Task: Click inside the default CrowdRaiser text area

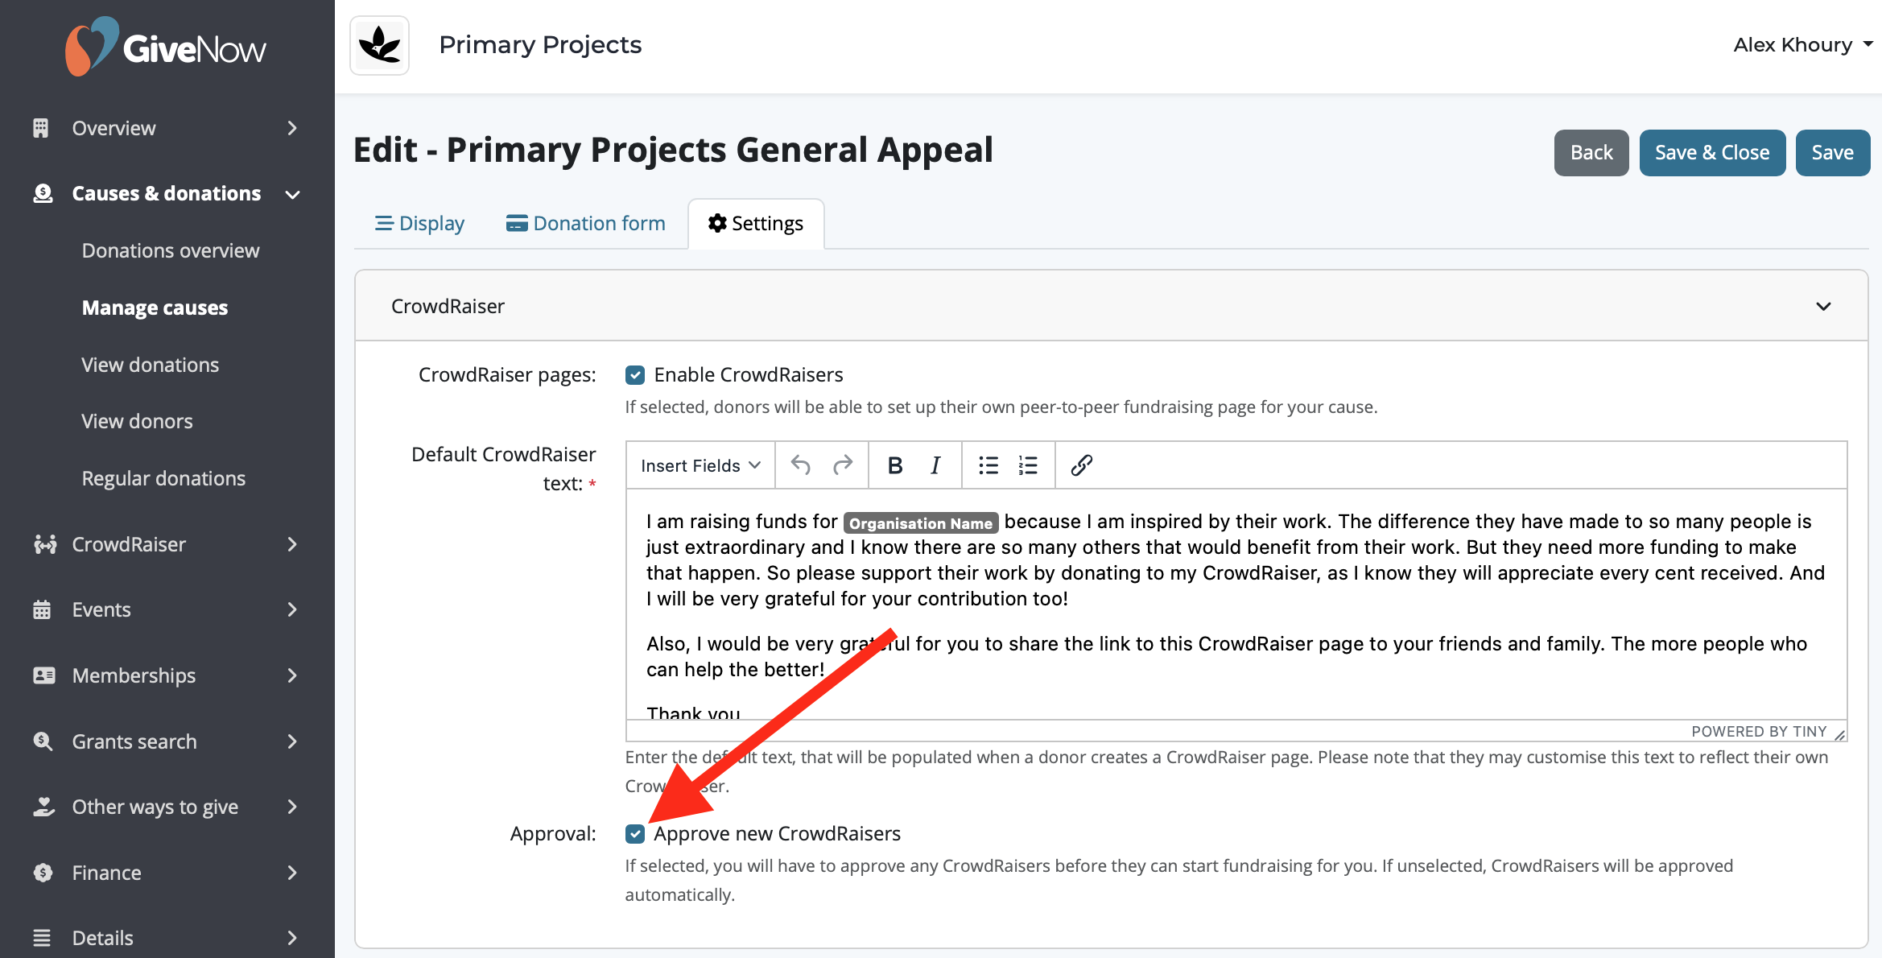Action: pos(1236,604)
